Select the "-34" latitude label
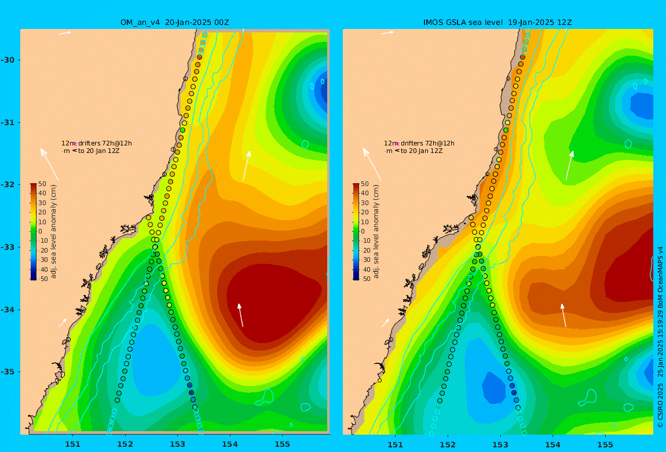666x452 pixels. (7, 309)
